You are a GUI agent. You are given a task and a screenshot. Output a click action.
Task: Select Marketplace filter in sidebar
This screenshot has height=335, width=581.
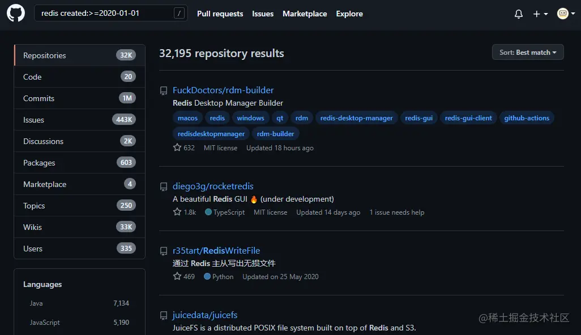pyautogui.click(x=79, y=184)
